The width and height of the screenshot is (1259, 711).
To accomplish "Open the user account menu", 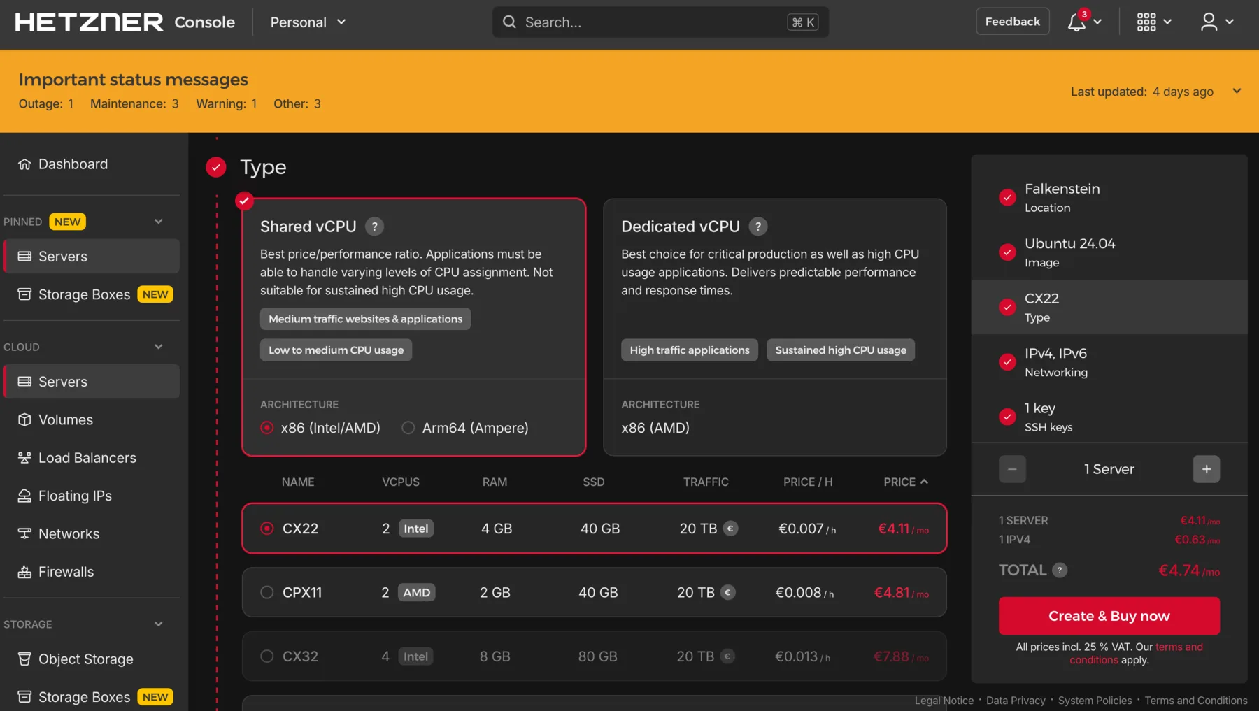I will (1209, 22).
